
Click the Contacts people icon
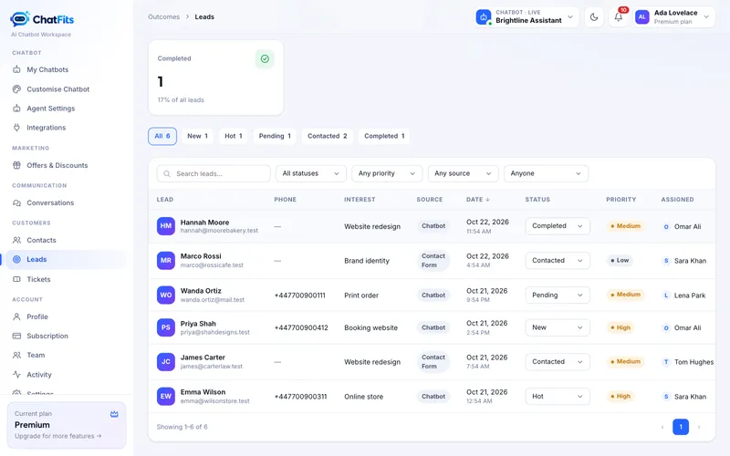[x=16, y=240]
